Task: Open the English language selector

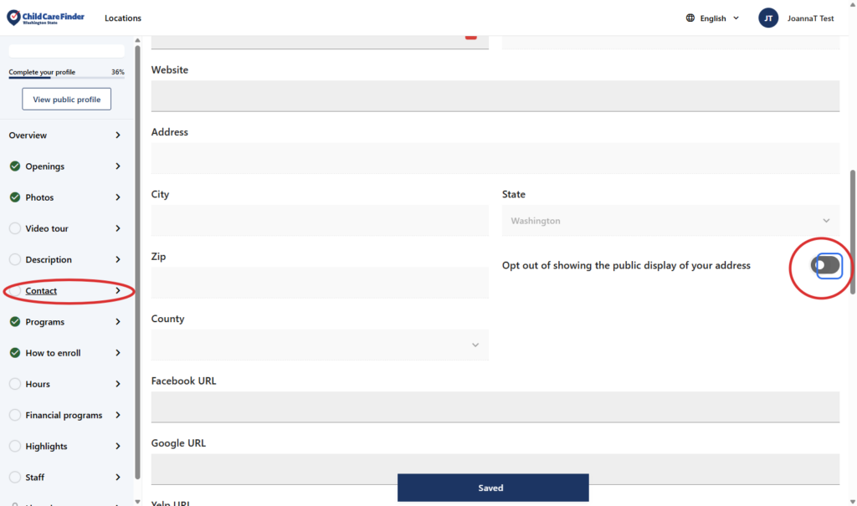Action: tap(713, 18)
